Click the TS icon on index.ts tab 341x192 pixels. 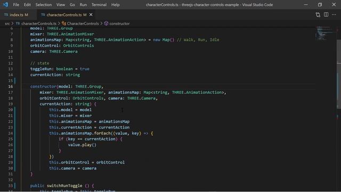[x=6, y=14]
